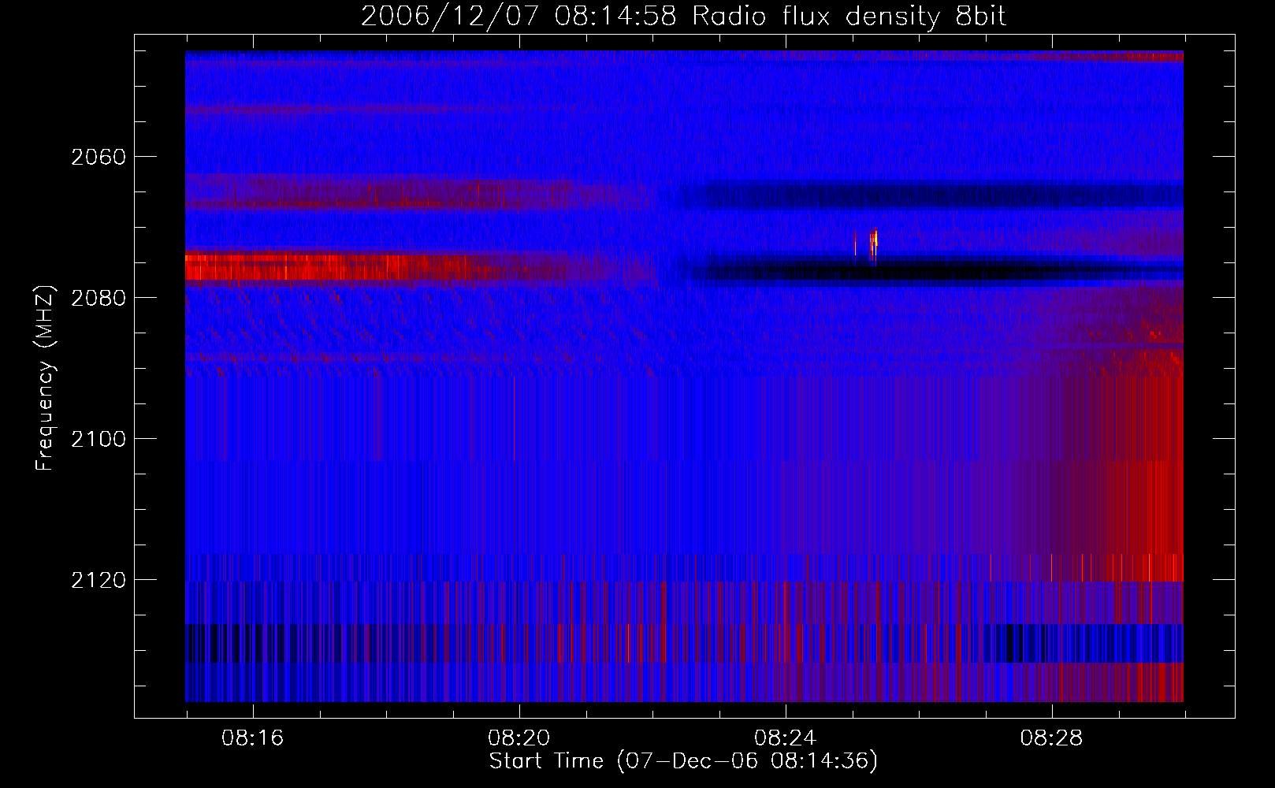Click the 08:28 time axis label
1275x788 pixels.
pos(1051,738)
